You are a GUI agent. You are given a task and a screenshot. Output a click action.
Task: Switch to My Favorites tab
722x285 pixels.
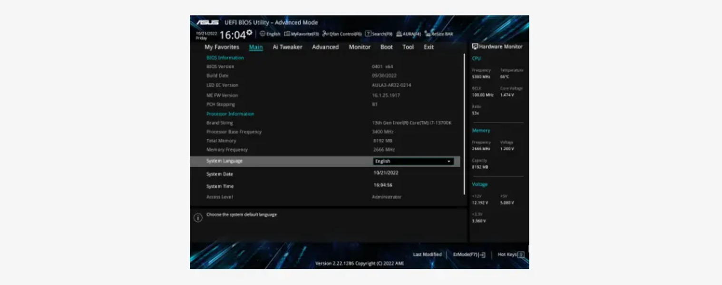[222, 47]
